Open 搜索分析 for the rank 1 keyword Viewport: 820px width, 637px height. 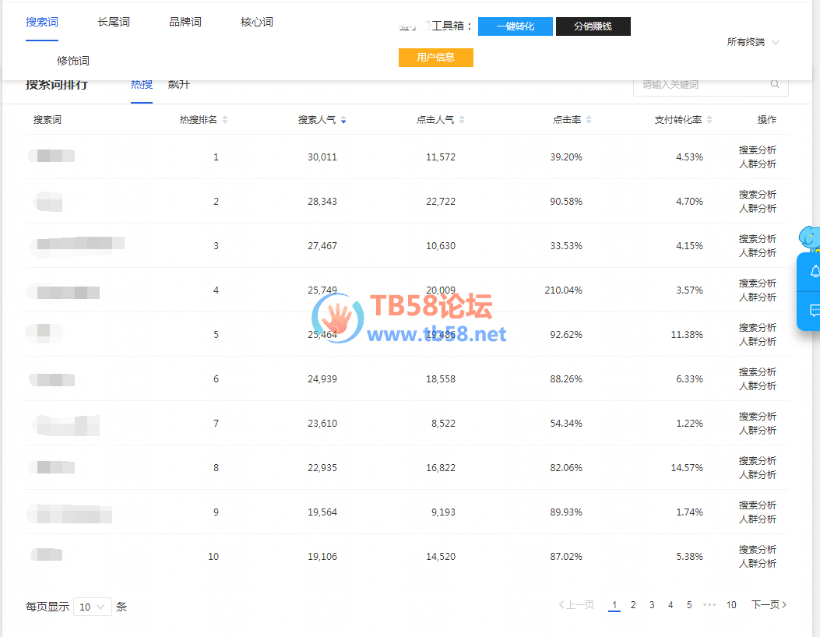click(x=757, y=150)
